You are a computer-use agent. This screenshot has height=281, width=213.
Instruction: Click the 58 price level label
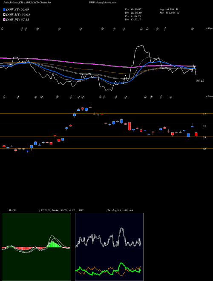[204, 126]
